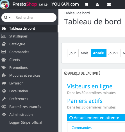Select the Jour date range tab
Viewport: 125px width, 132px height.
pyautogui.click(x=73, y=53)
